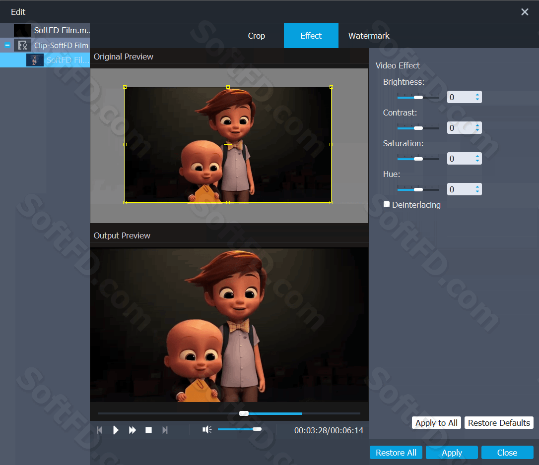The width and height of the screenshot is (539, 465).
Task: Decrease Hue with spinner down arrow
Action: point(477,192)
